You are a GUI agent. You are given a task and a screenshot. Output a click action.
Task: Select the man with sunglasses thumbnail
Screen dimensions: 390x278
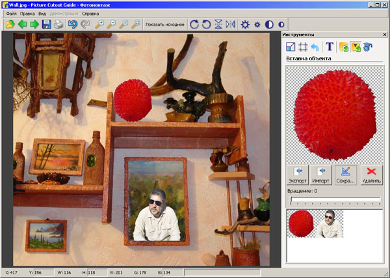coord(330,223)
